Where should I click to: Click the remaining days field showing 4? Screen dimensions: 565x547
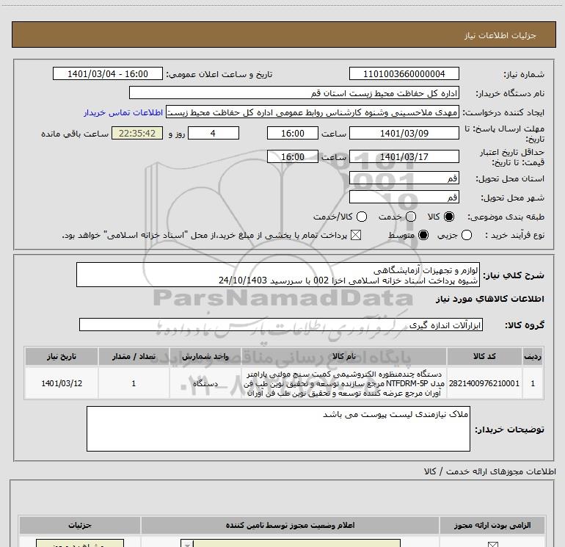[214, 133]
